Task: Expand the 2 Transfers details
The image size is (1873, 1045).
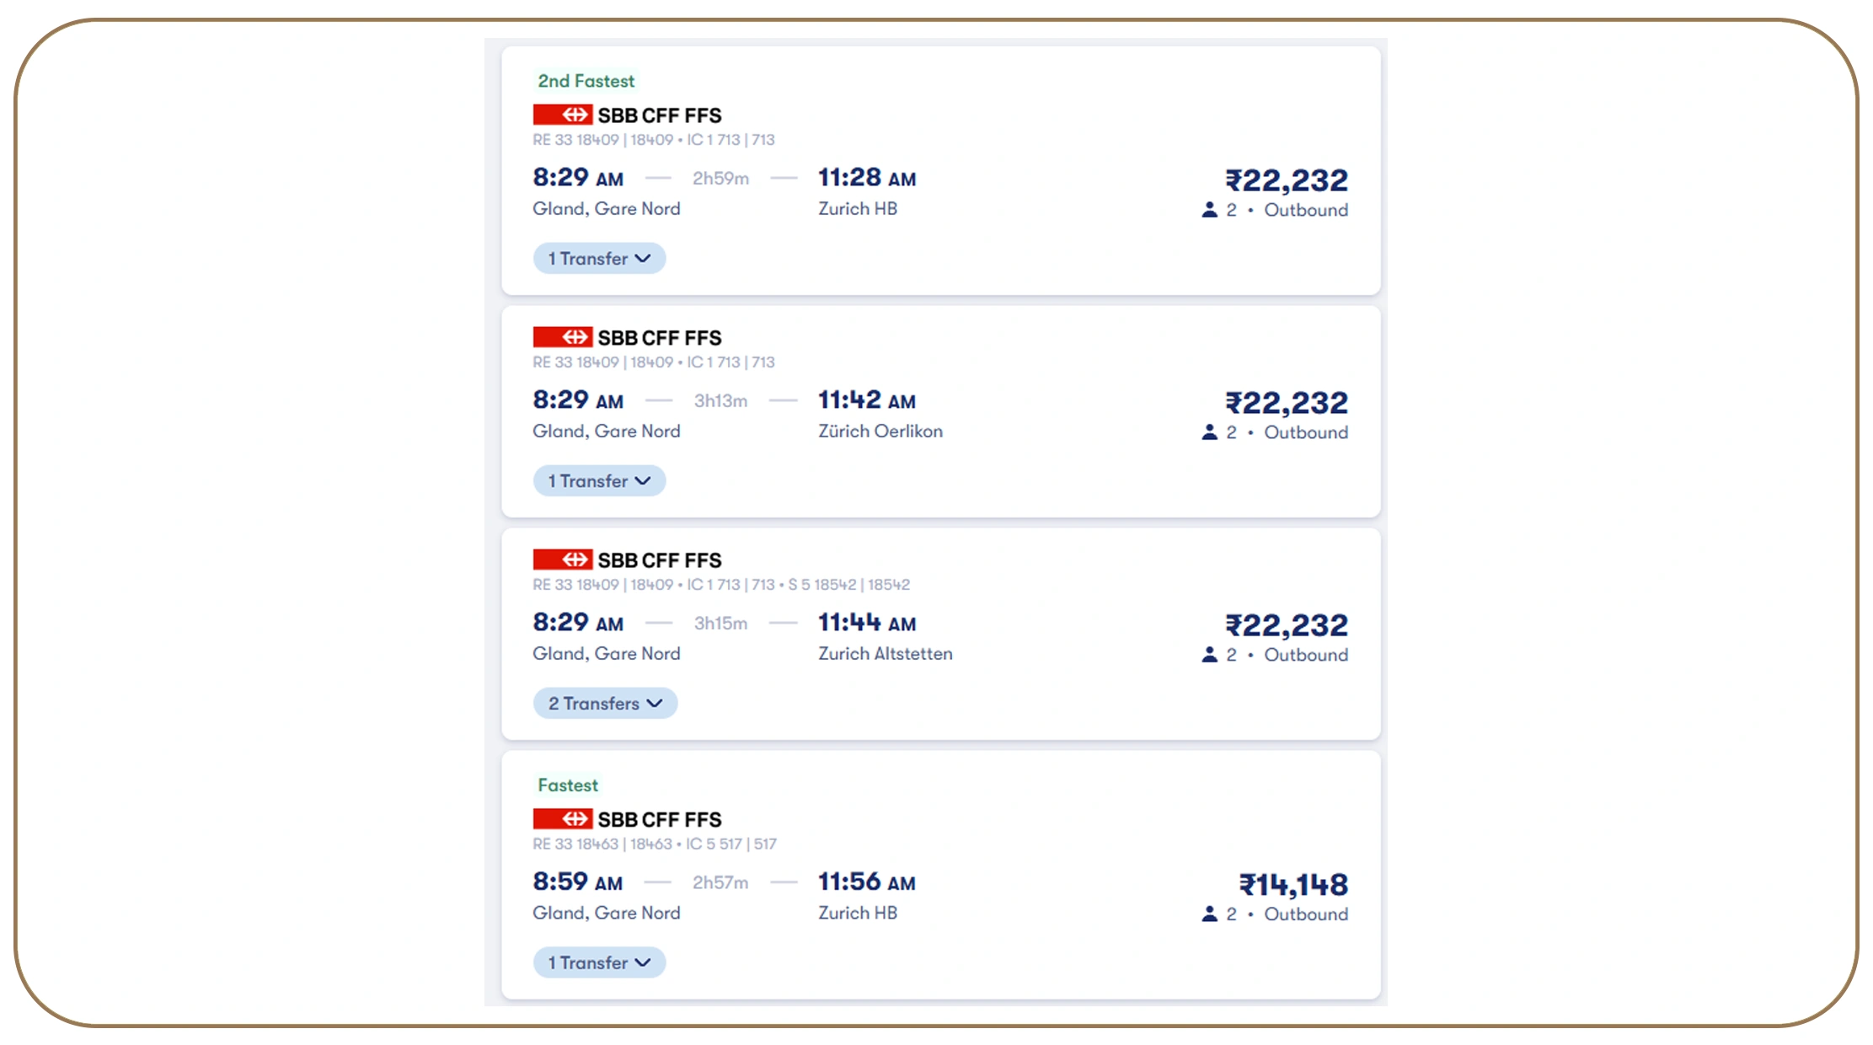Action: (x=605, y=704)
